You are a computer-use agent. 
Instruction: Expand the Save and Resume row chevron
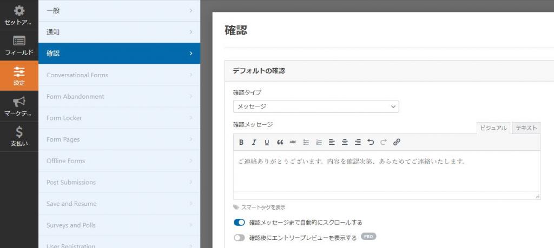(x=191, y=204)
